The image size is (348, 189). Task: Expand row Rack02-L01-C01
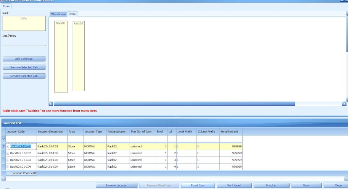pyautogui.click(x=8, y=147)
